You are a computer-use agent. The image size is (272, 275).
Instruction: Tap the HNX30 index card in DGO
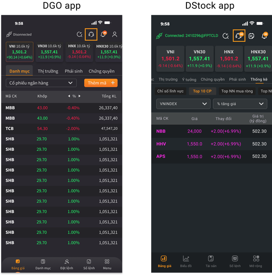click(109, 52)
